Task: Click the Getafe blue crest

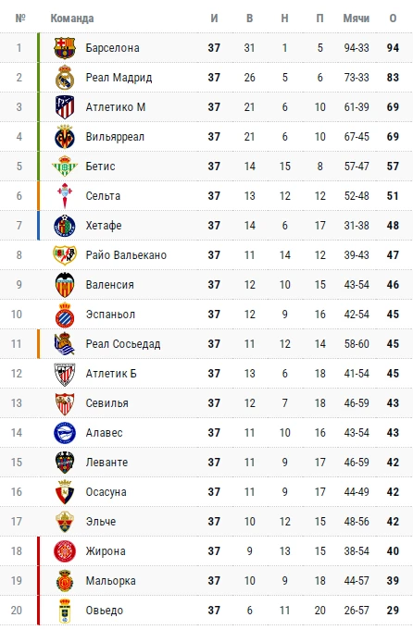Action: tap(65, 226)
